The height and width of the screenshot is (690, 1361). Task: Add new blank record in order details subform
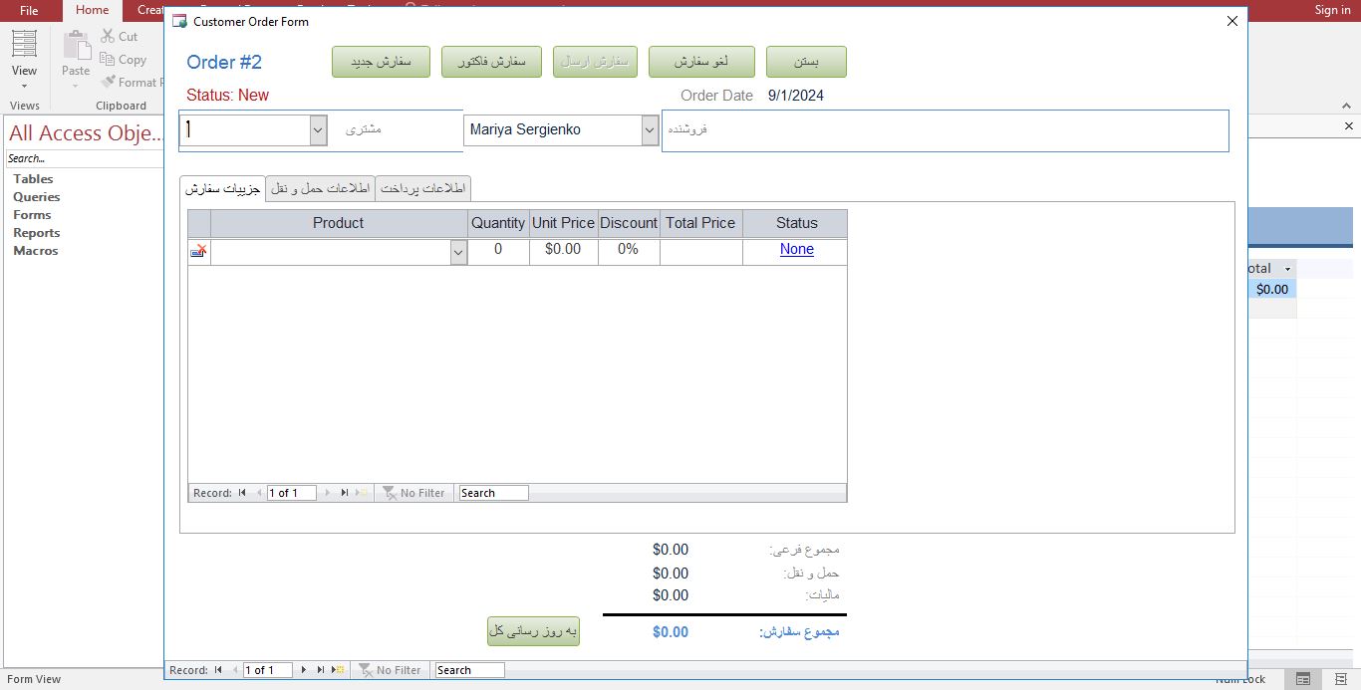(362, 493)
